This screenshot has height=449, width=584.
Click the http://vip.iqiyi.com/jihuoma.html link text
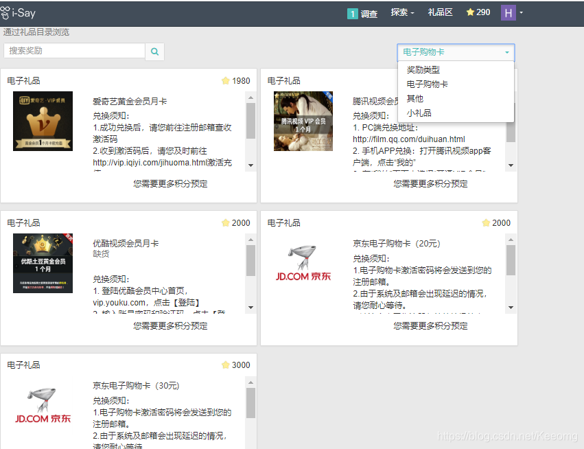point(150,163)
